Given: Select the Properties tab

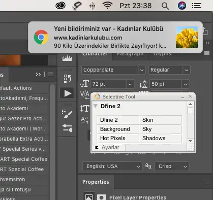Looking at the screenshot, I should (96, 182).
